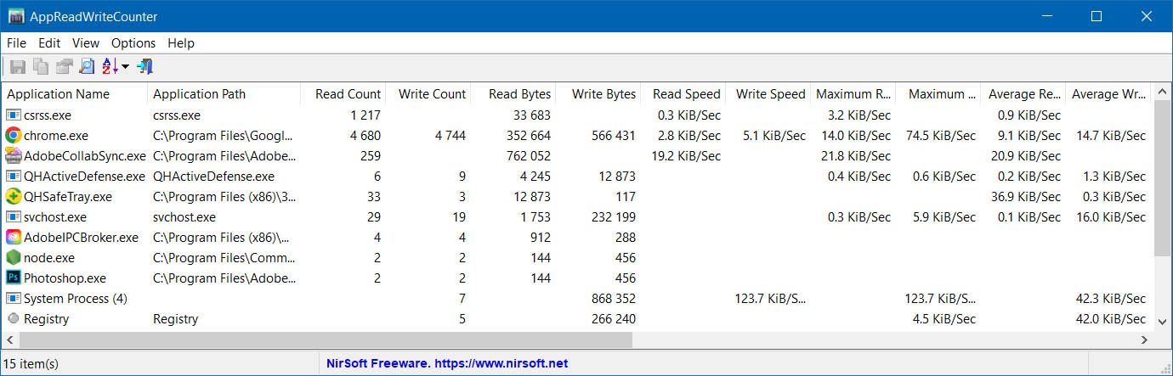The image size is (1173, 376).
Task: Open the Edit menu
Action: pos(49,42)
